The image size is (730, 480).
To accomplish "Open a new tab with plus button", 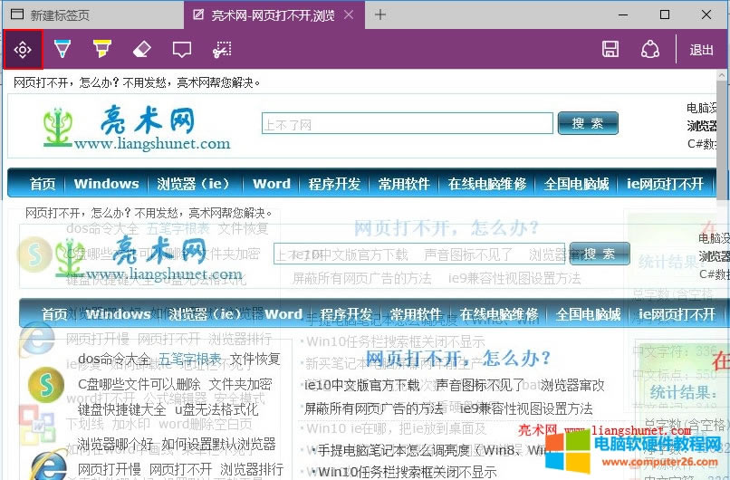I will [x=380, y=14].
